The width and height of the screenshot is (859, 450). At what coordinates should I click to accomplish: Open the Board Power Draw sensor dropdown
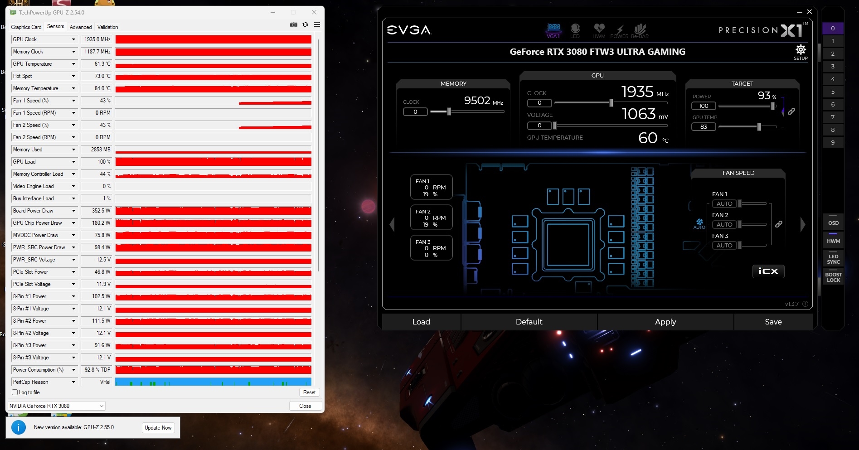pos(73,211)
